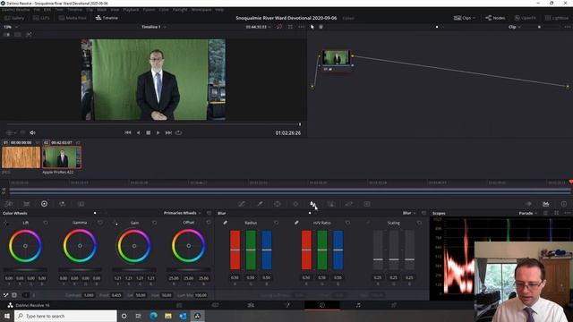The height and width of the screenshot is (322, 573).
Task: Toggle Radius channel link
Action: click(x=225, y=223)
